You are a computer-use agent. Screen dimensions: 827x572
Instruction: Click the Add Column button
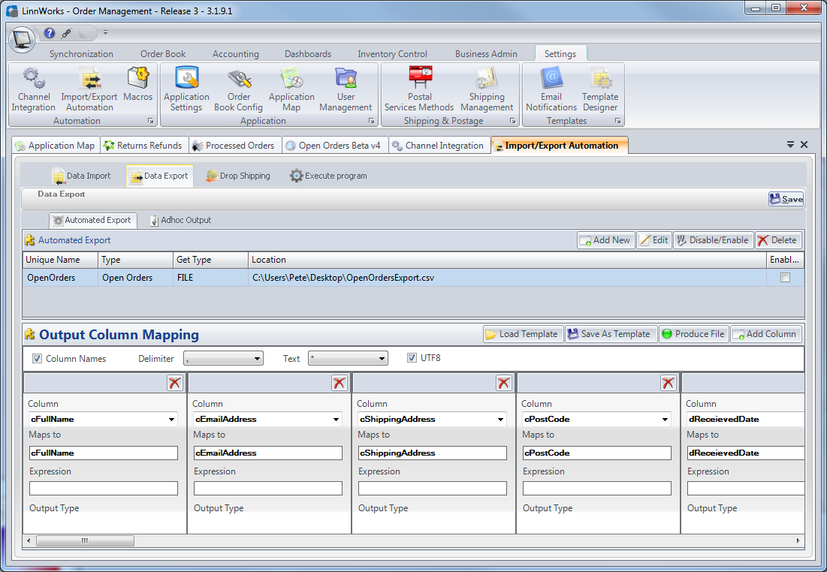coord(766,334)
